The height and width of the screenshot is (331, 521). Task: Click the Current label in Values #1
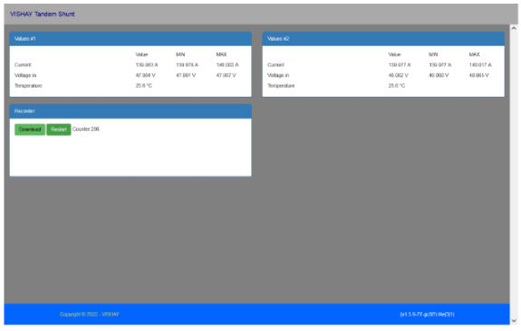23,65
